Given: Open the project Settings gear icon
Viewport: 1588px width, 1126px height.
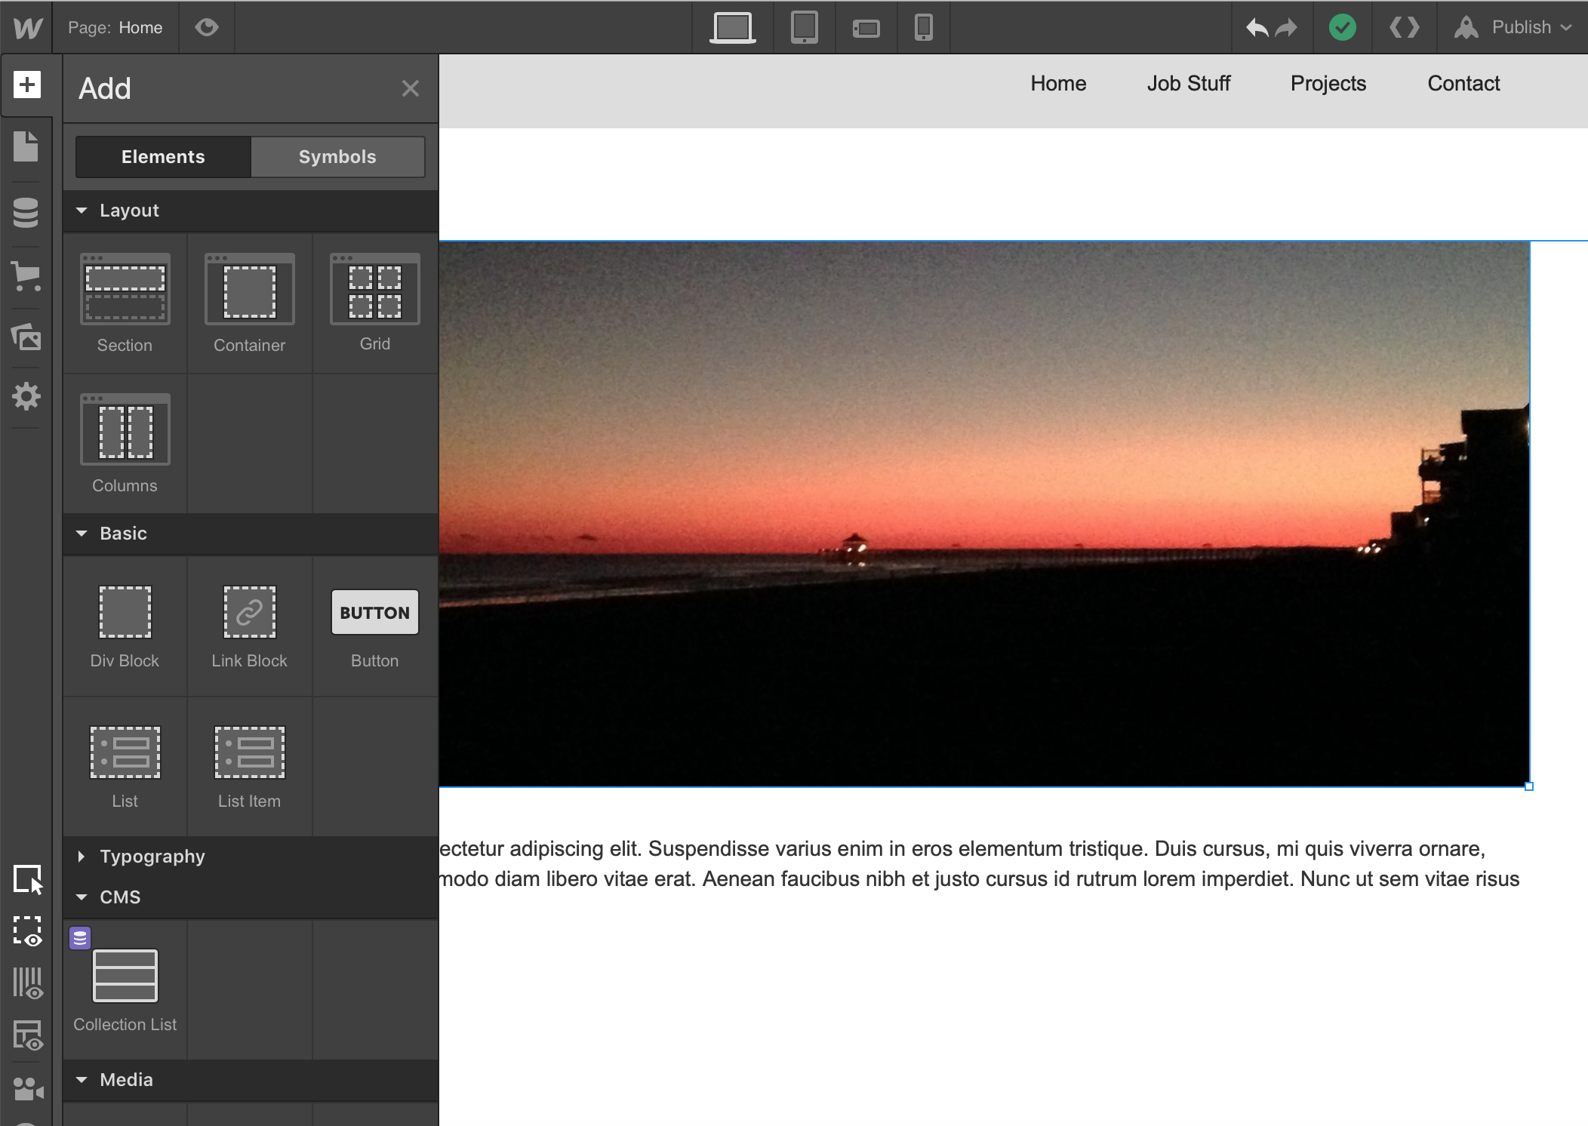Looking at the screenshot, I should point(26,396).
